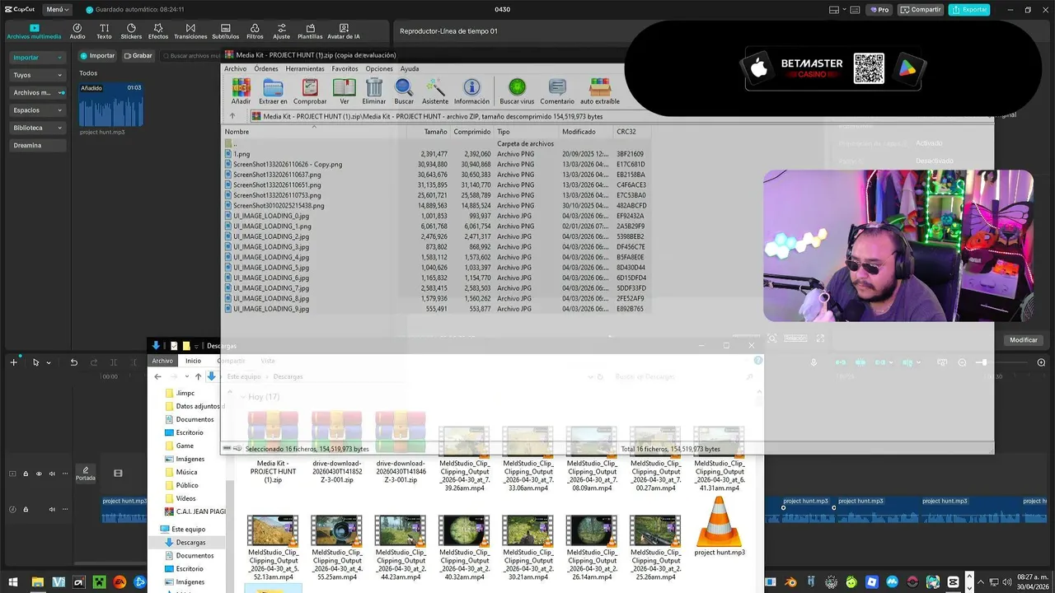Click WinRAR Comentario icon

pyautogui.click(x=557, y=91)
